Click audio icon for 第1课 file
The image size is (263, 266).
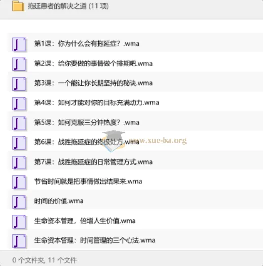pyautogui.click(x=19, y=45)
